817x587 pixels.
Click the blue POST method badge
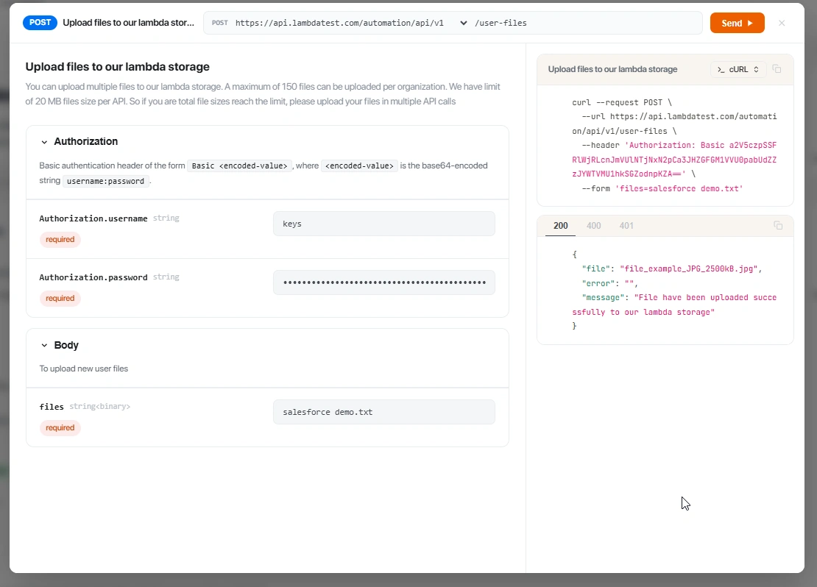[x=40, y=22]
